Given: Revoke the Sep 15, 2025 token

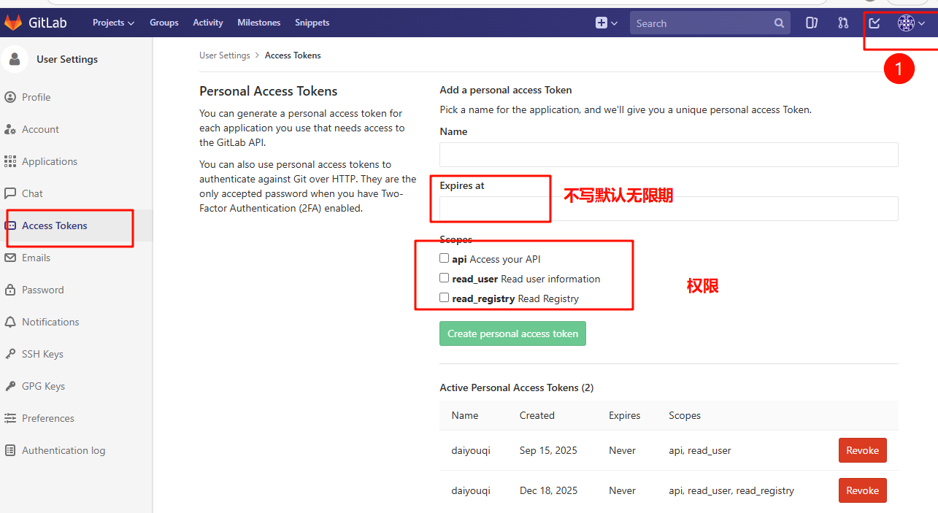Looking at the screenshot, I should (862, 450).
